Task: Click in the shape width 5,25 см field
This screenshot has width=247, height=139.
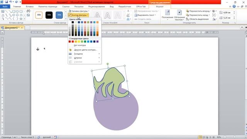Action: pos(228,18)
